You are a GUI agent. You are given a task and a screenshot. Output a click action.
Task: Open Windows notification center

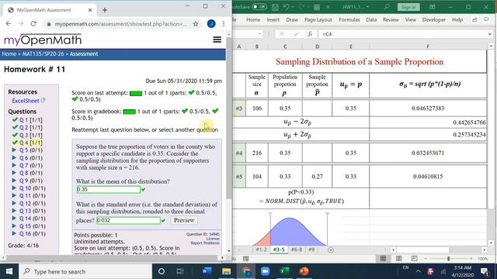coord(485,271)
